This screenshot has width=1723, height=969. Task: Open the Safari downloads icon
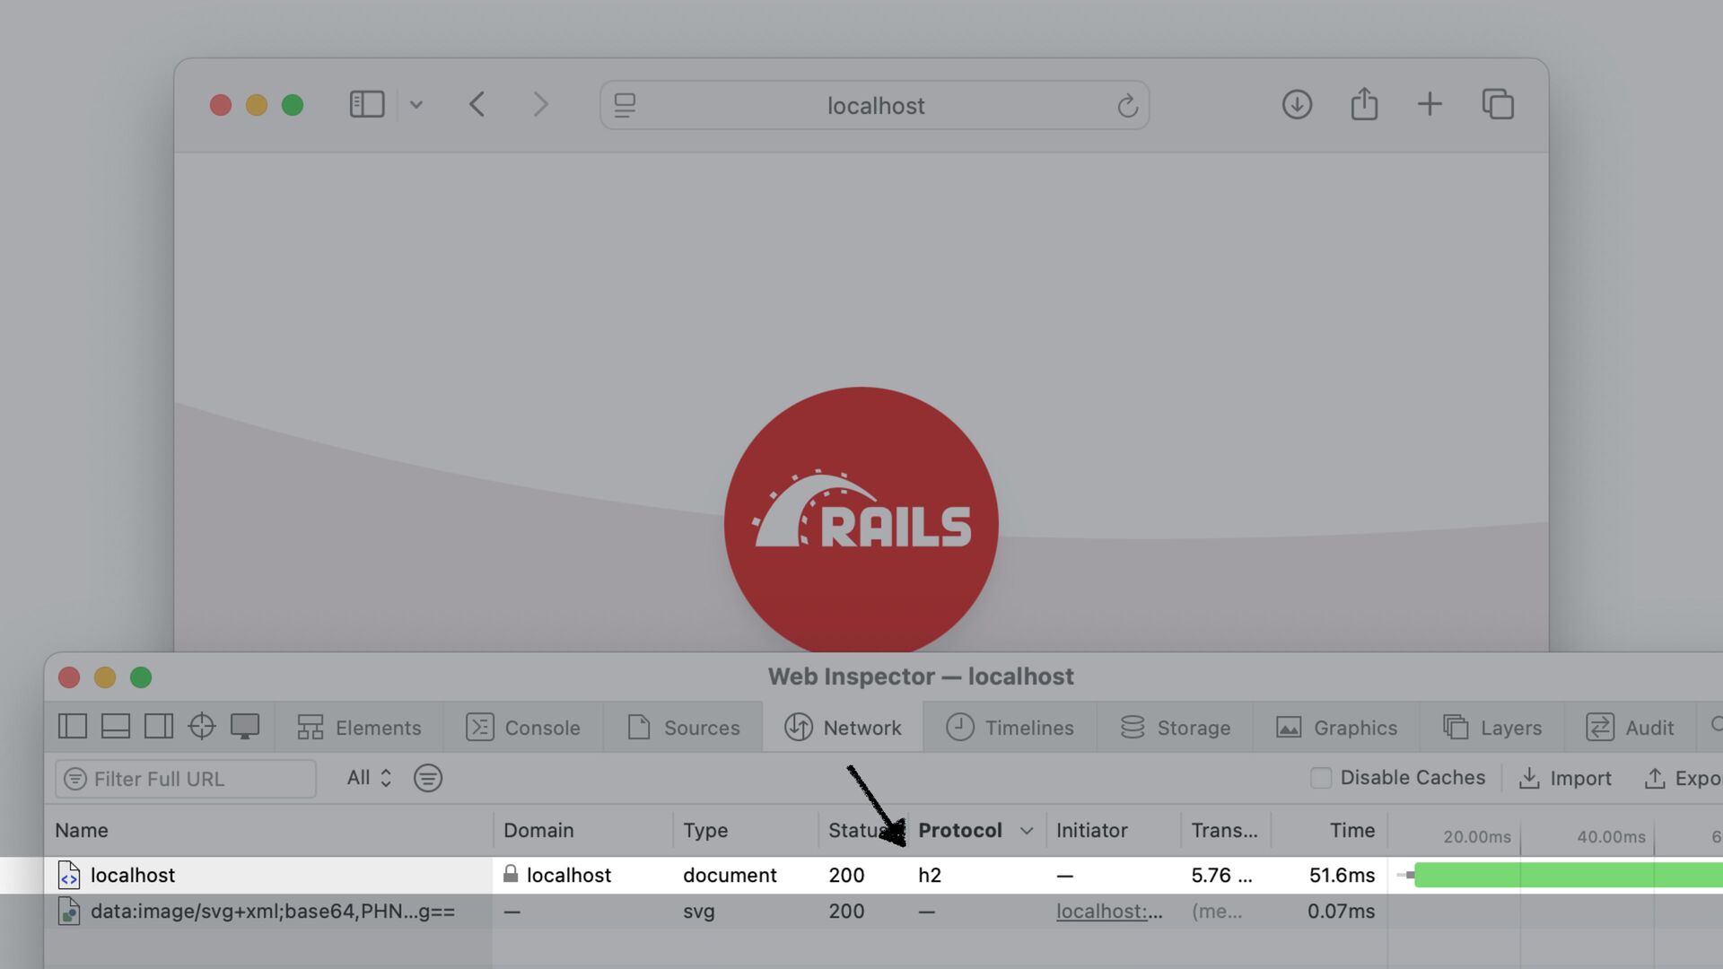tap(1297, 105)
